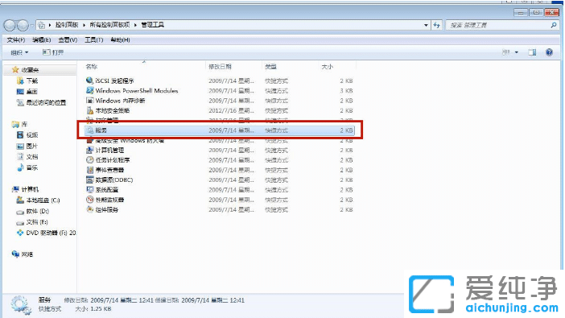Open the 文件(F) menu

pos(16,40)
